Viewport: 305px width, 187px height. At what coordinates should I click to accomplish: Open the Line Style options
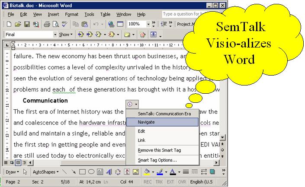click(x=186, y=172)
